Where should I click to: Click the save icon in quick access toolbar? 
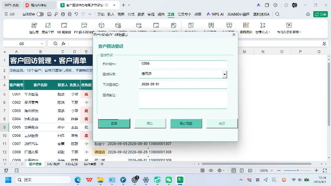tap(49, 14)
